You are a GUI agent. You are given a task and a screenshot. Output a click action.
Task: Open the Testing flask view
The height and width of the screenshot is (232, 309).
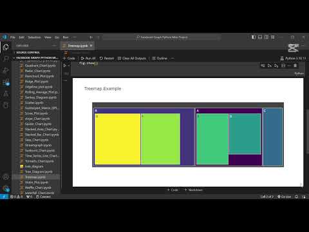(6, 94)
